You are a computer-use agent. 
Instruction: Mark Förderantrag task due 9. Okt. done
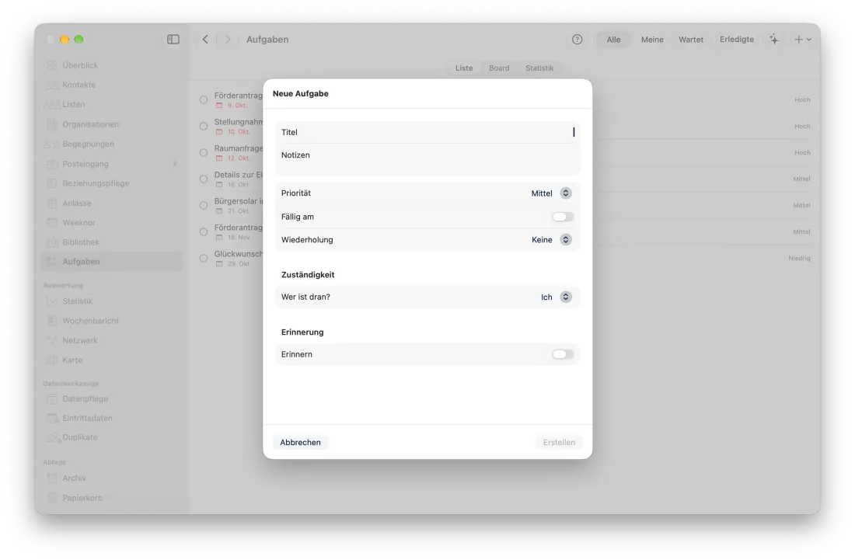click(x=204, y=99)
